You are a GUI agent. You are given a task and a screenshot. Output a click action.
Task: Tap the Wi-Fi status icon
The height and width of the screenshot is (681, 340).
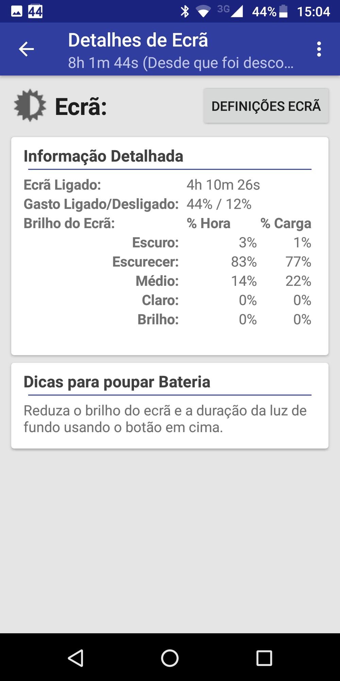click(x=203, y=12)
